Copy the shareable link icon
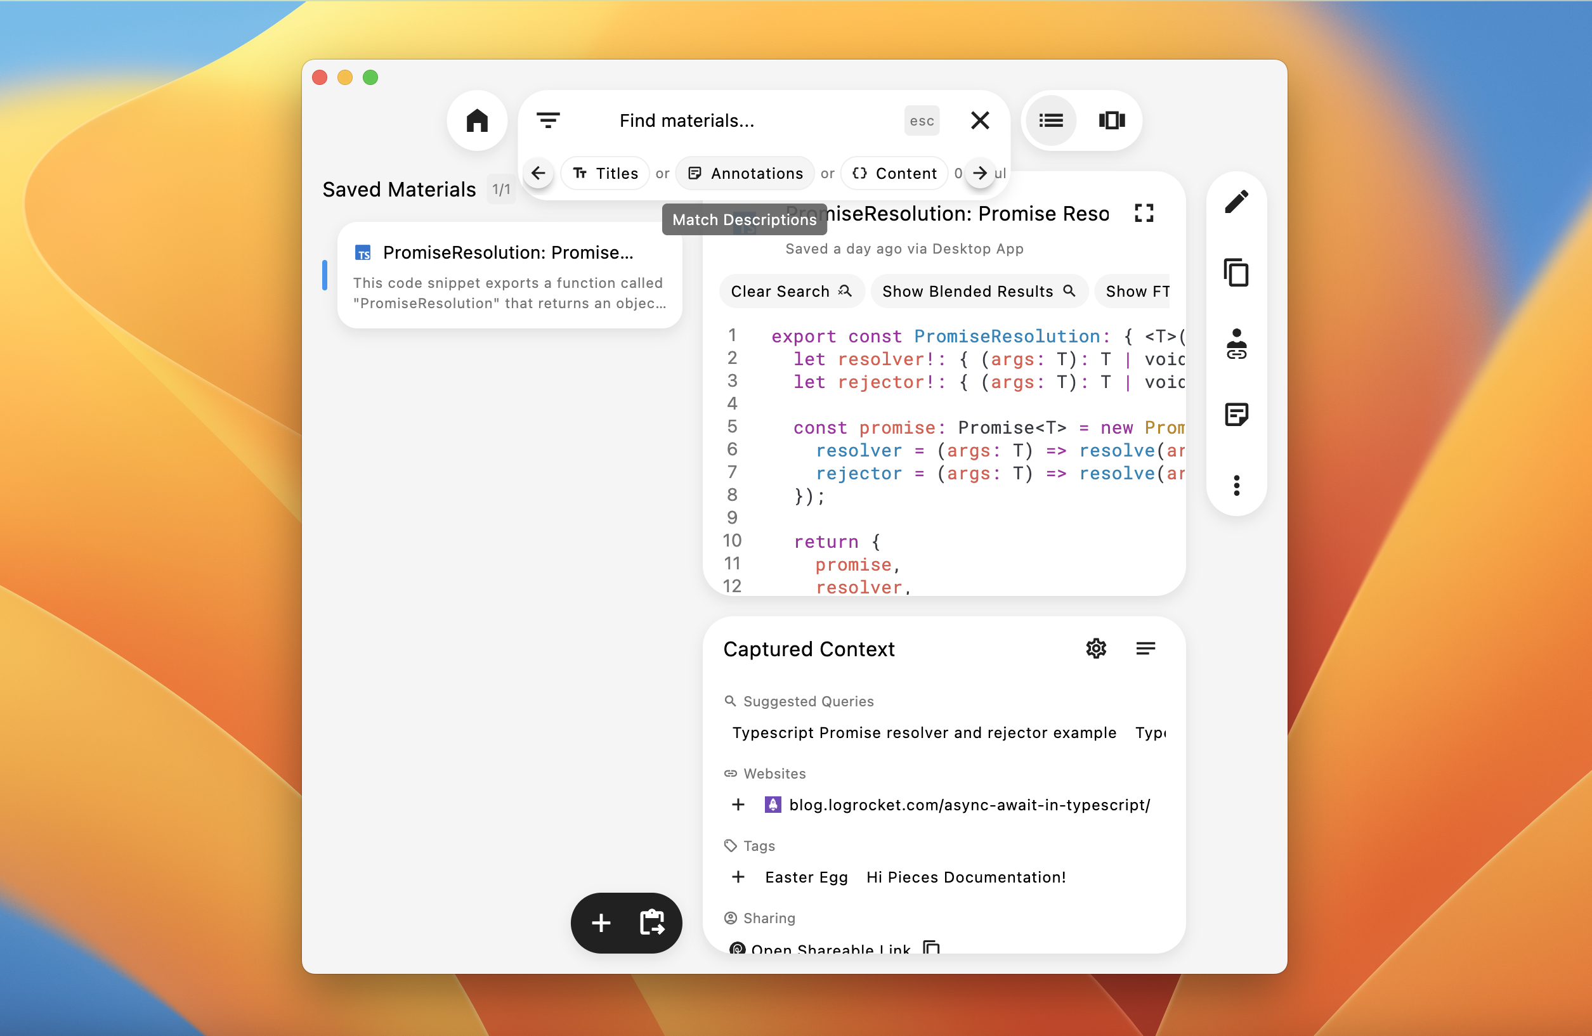The width and height of the screenshot is (1592, 1036). [x=931, y=948]
